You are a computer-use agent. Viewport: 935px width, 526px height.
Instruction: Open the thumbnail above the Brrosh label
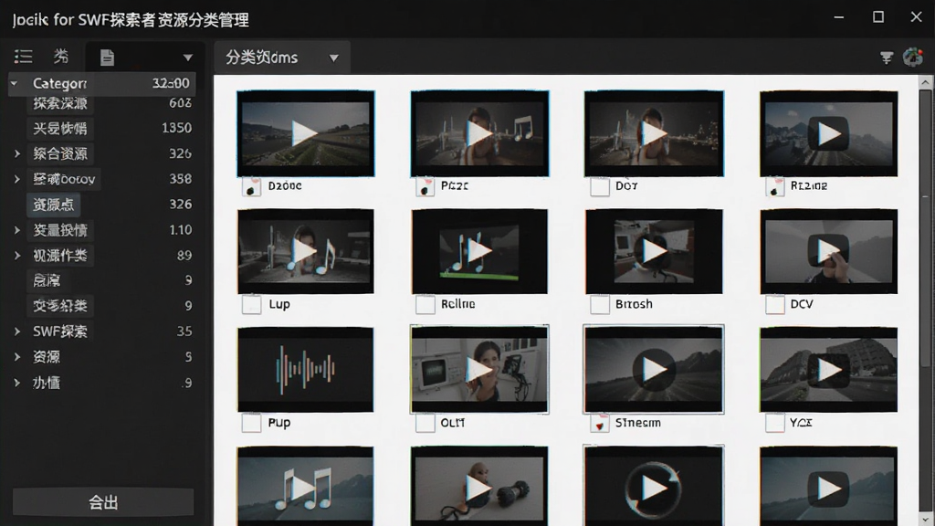(x=654, y=251)
